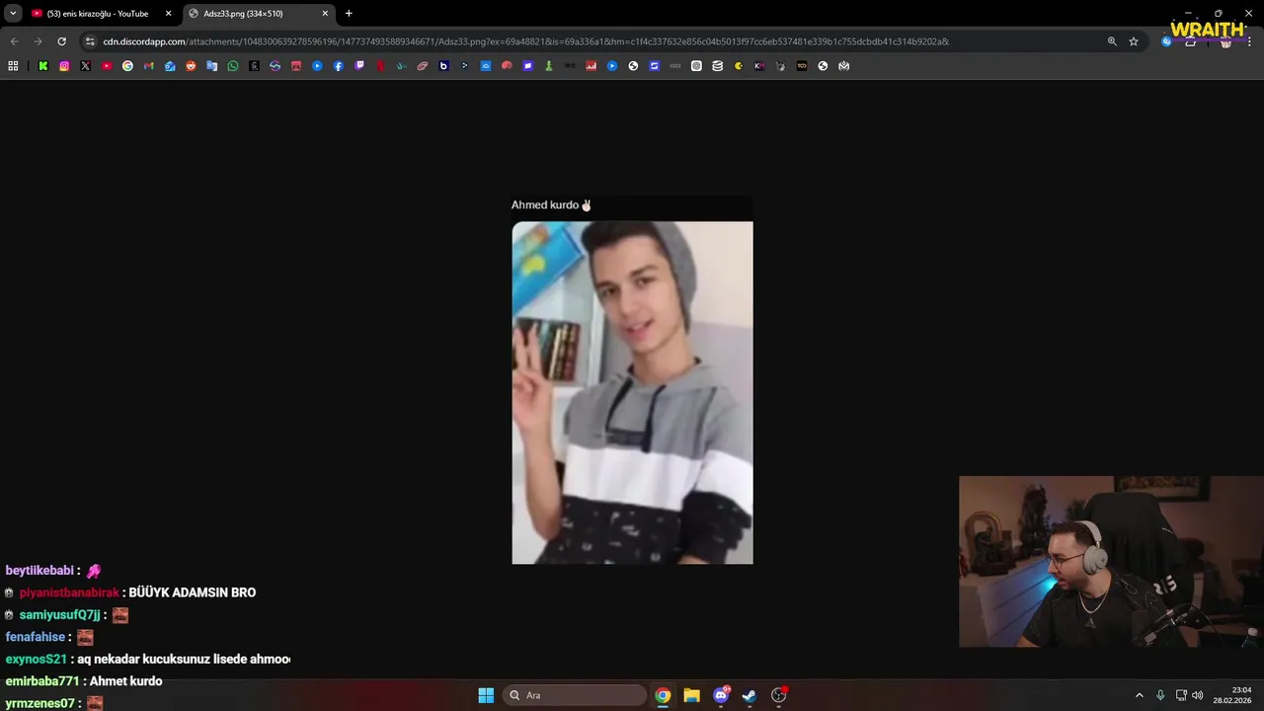Screen dimensions: 1264x711
Task: Bookmark this page with the star icon
Action: [1134, 41]
